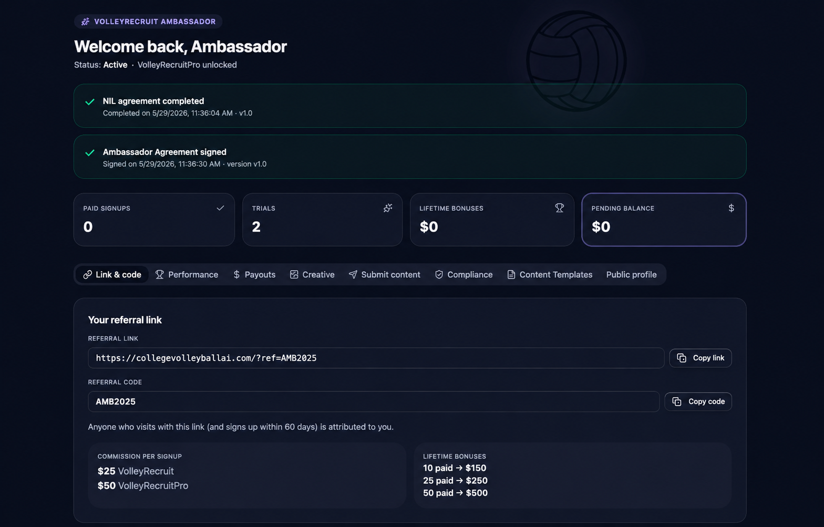Click 'Completed on 5/29/2026, 11:36:04 AM · v1.0' text
Screen dimensions: 824x527
(178, 113)
